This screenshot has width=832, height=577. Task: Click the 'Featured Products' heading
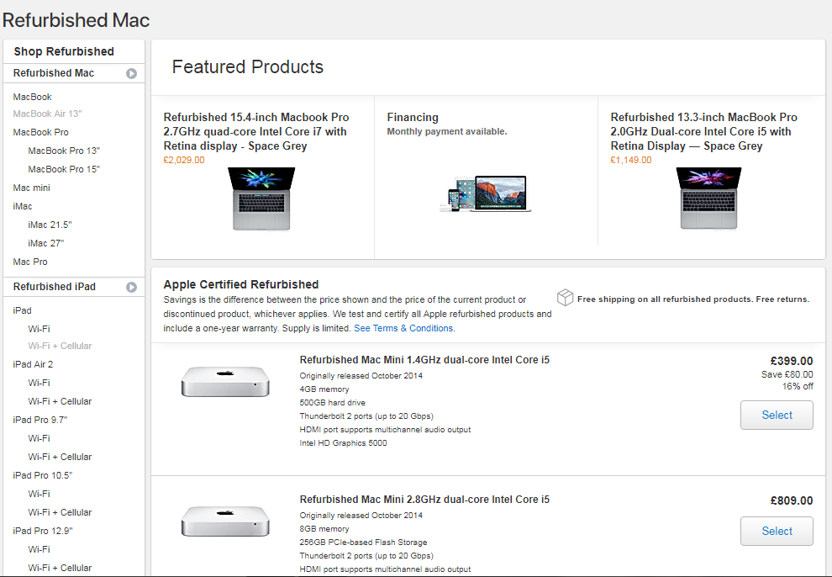click(247, 67)
